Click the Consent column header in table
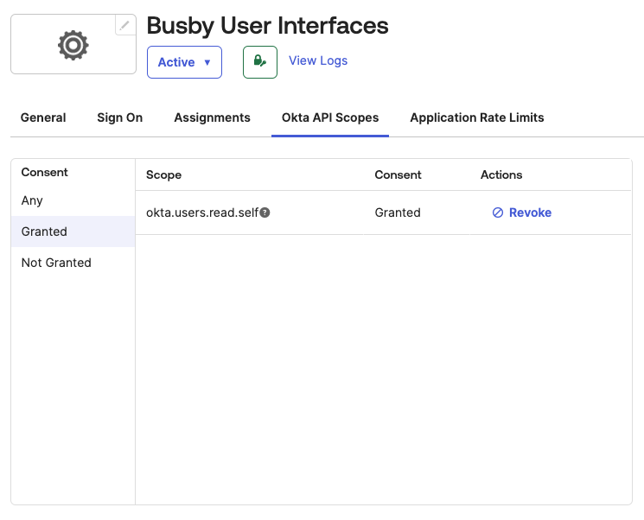The width and height of the screenshot is (644, 520). [398, 174]
